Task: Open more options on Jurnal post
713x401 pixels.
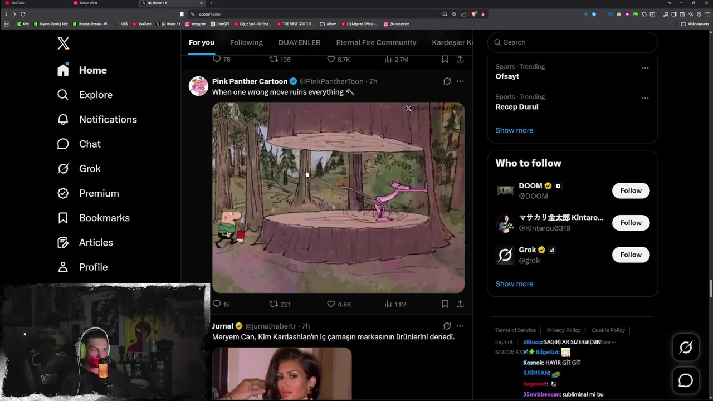Action: [460, 326]
